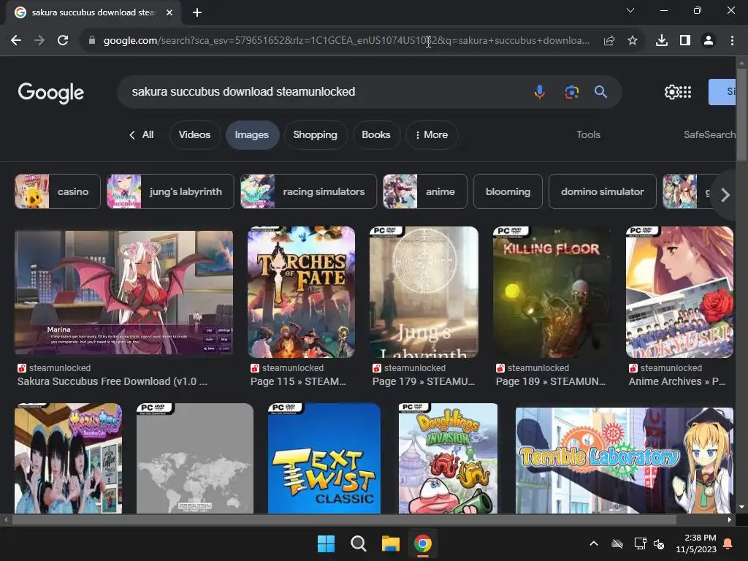Switch to Videos tab
Image resolution: width=748 pixels, height=561 pixels.
[x=194, y=135]
